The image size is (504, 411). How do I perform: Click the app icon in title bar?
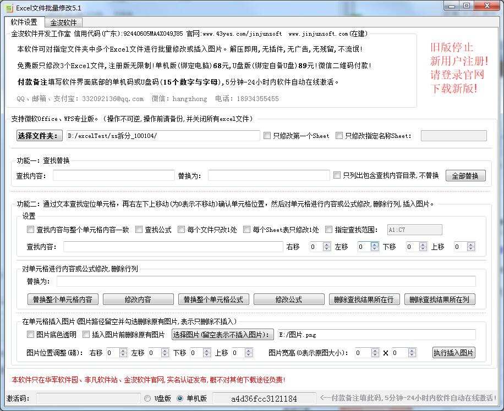10,8
